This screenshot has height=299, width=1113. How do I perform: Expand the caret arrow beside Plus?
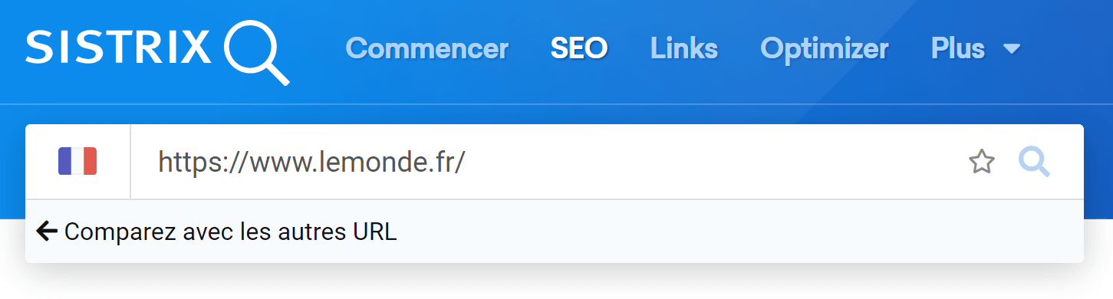(x=1012, y=49)
